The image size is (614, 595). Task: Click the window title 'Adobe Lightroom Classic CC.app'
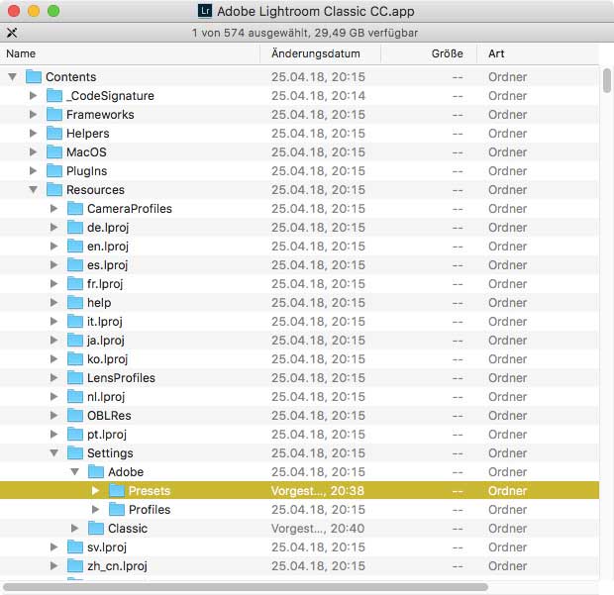point(316,11)
